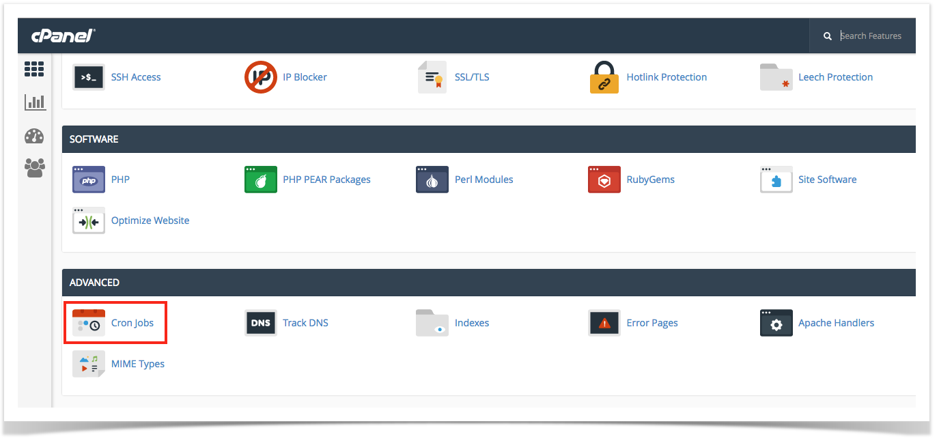Open the PHP link
This screenshot has height=441, width=939.
click(x=120, y=180)
